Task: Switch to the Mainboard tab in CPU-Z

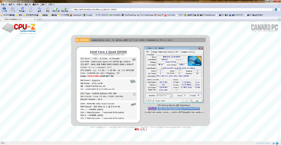Action: (x=162, y=52)
